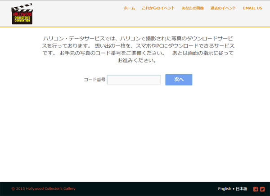Image resolution: width=270 pixels, height=196 pixels.
Task: Switch language to English
Action: (225, 189)
